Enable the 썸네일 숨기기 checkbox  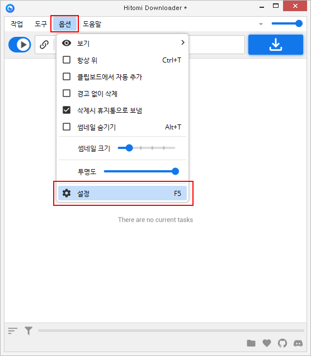[67, 127]
